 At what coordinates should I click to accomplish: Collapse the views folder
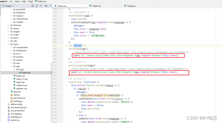click(8, 44)
